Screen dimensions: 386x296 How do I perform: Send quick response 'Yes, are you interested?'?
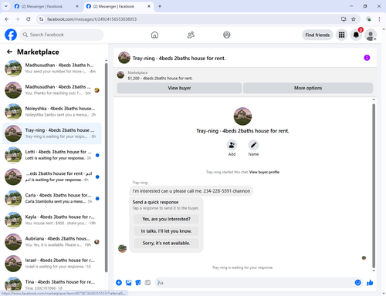click(x=166, y=219)
